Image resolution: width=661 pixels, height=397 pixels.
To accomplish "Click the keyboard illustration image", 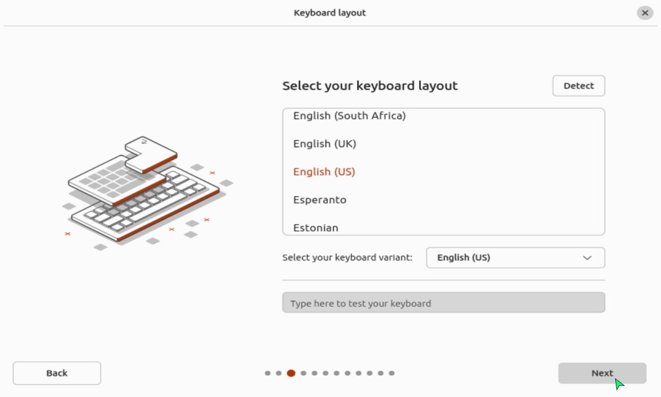I will point(142,190).
